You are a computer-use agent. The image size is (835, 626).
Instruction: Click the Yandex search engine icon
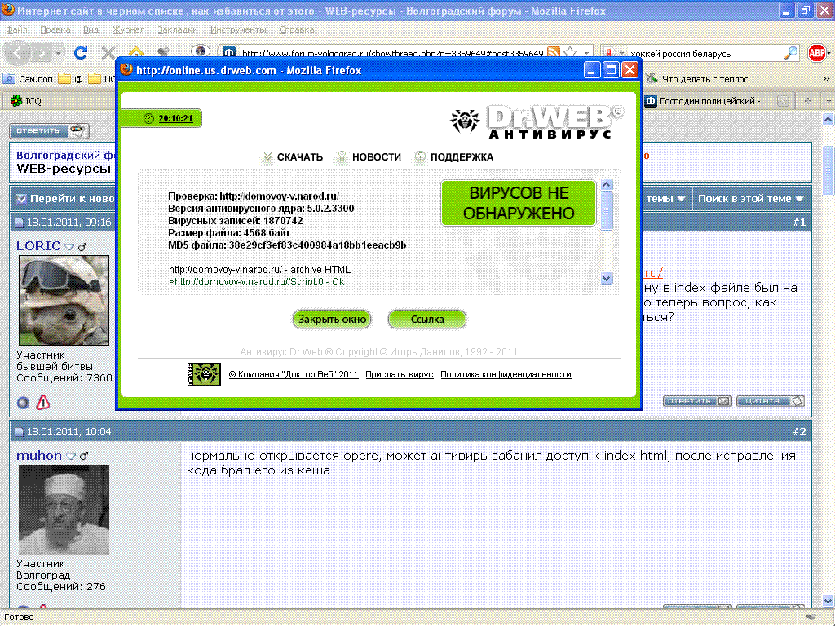(x=608, y=53)
